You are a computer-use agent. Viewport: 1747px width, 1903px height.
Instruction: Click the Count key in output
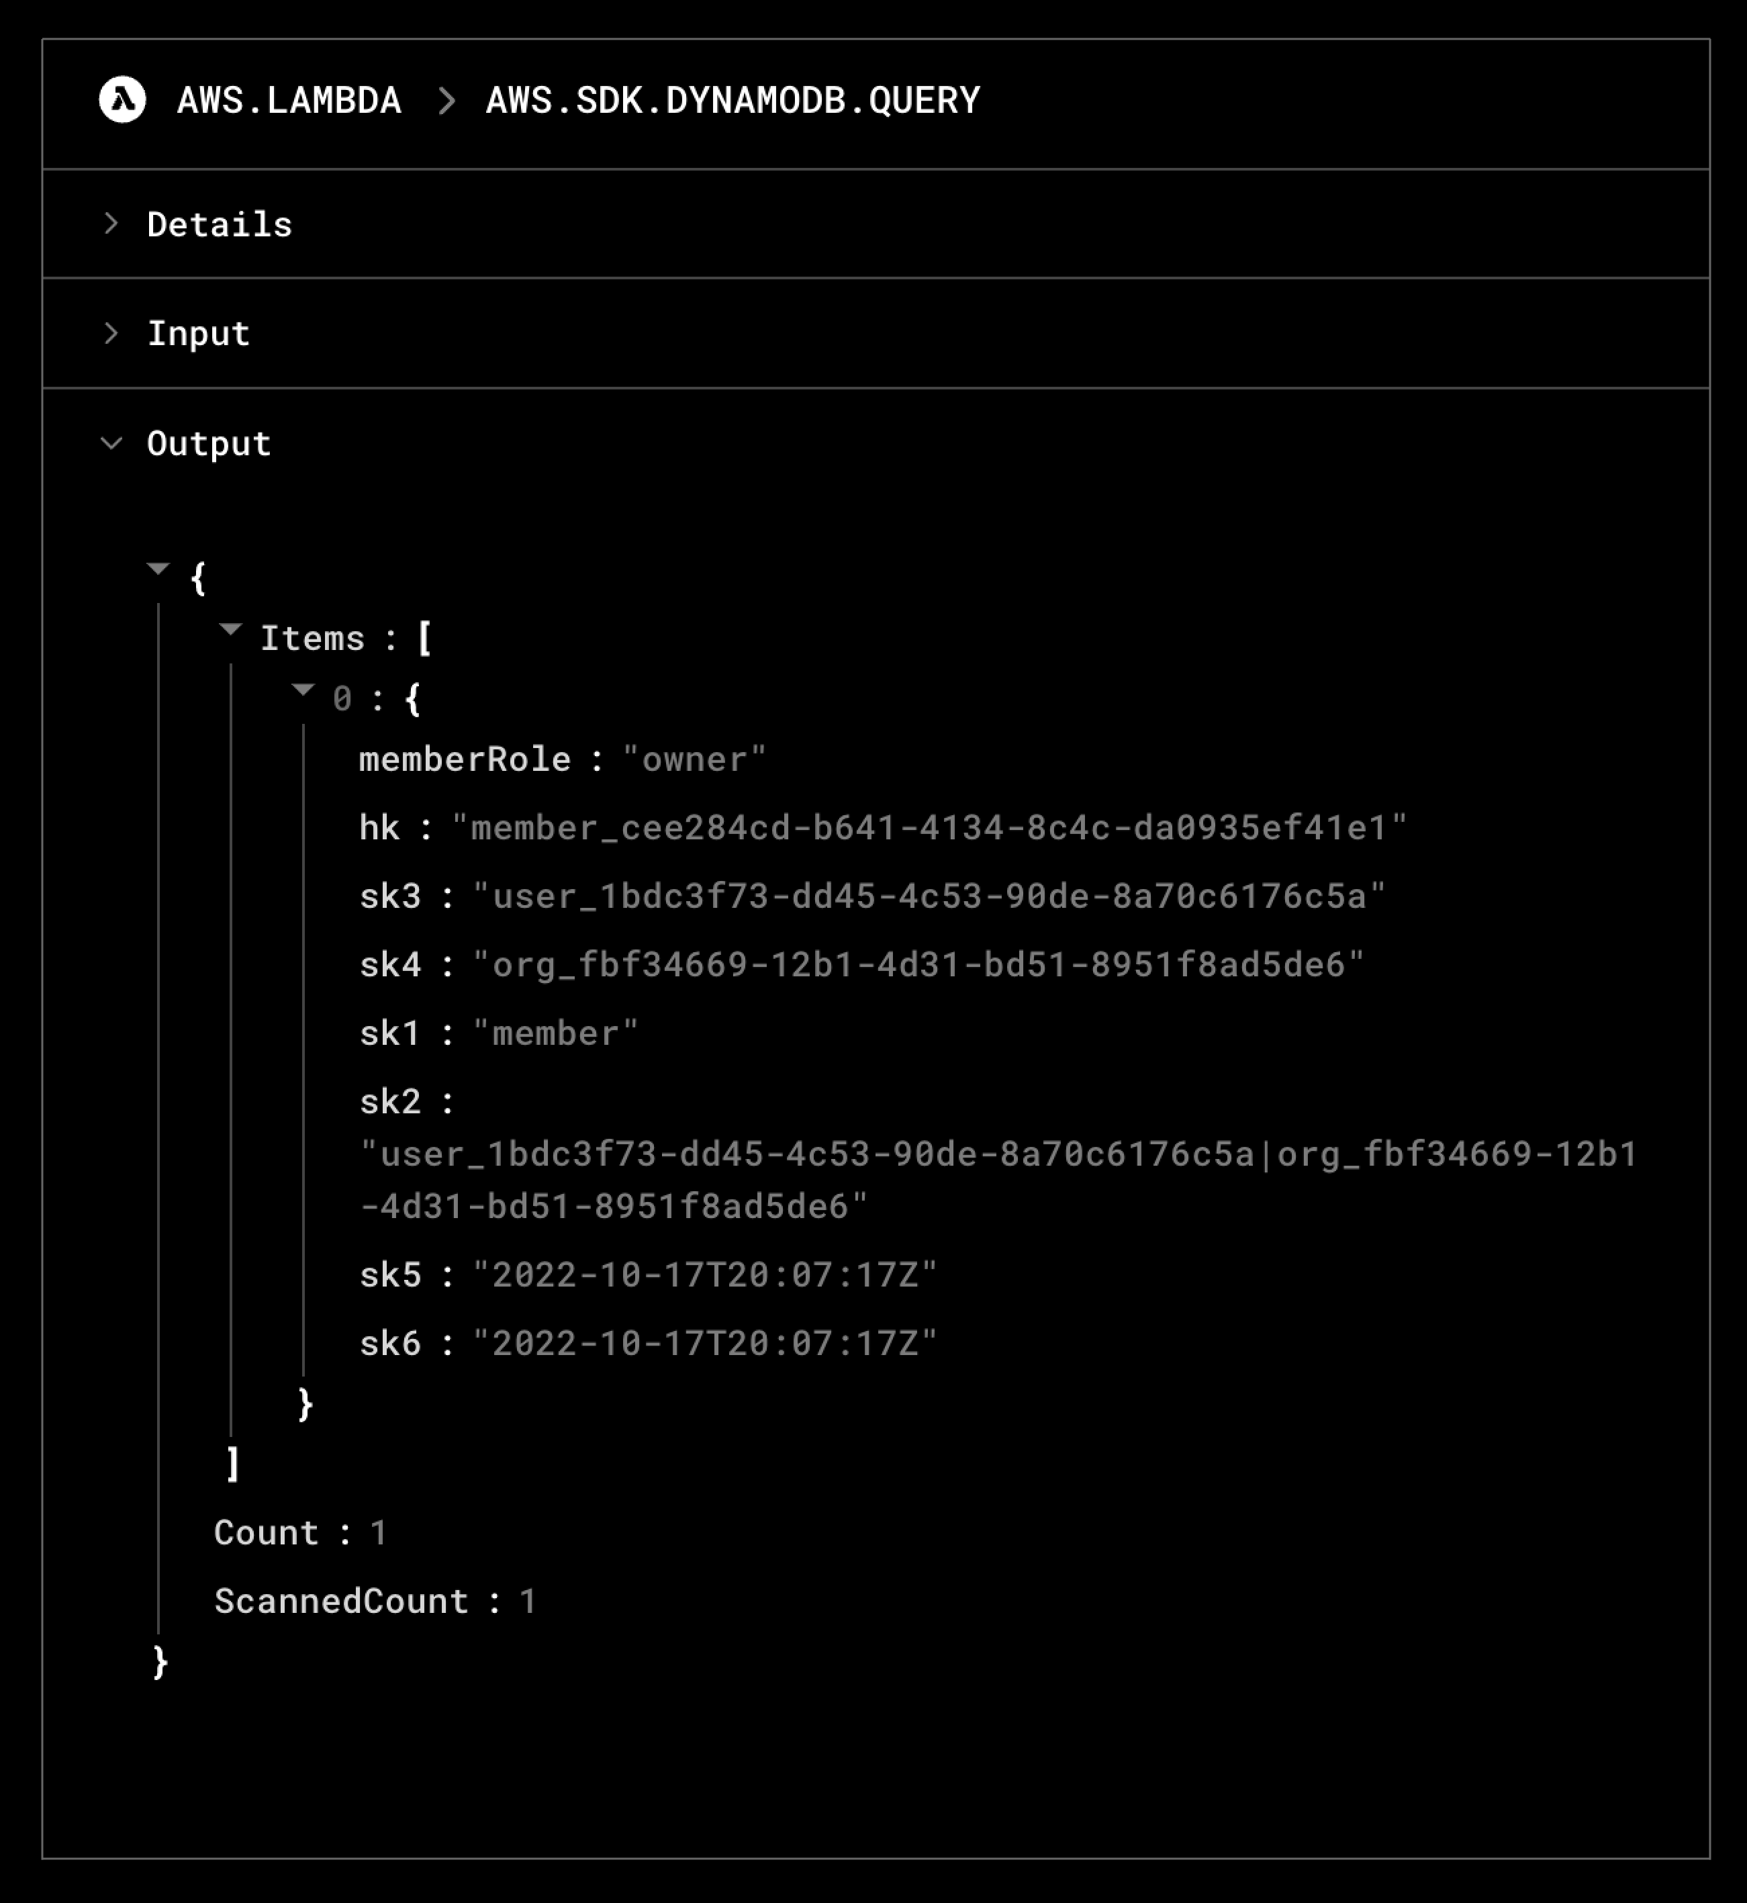267,1534
